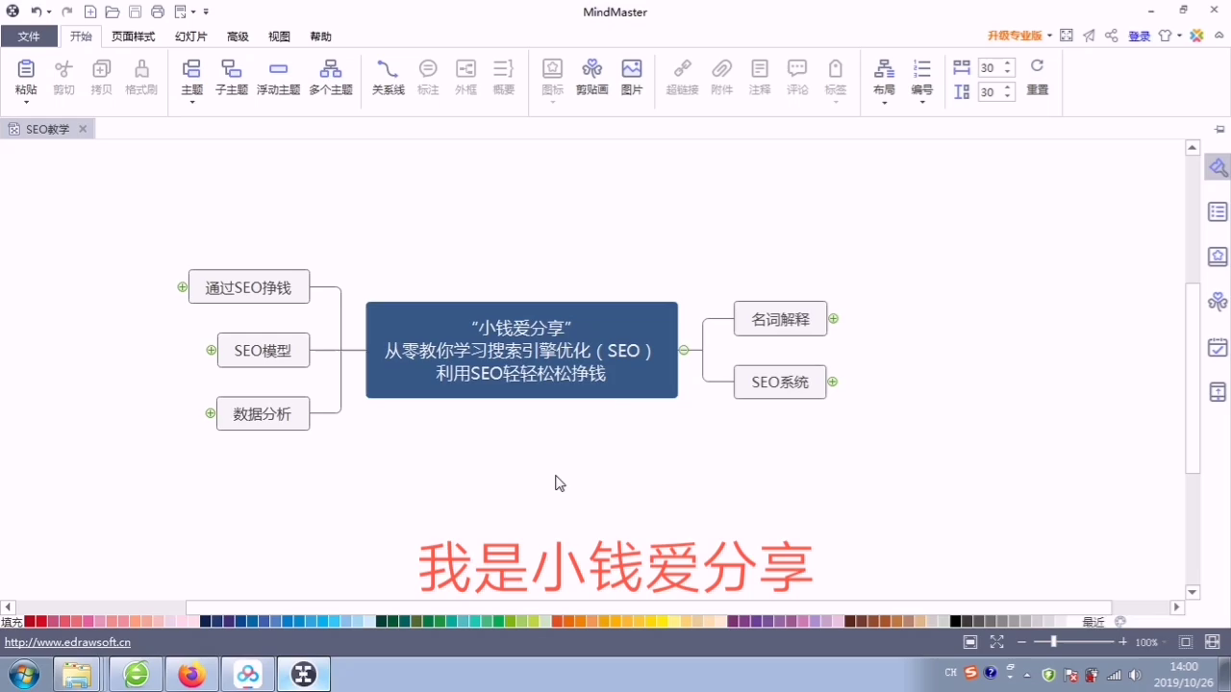1231x692 pixels.
Task: Click the 升级专业版 upgrade button
Action: point(1015,36)
